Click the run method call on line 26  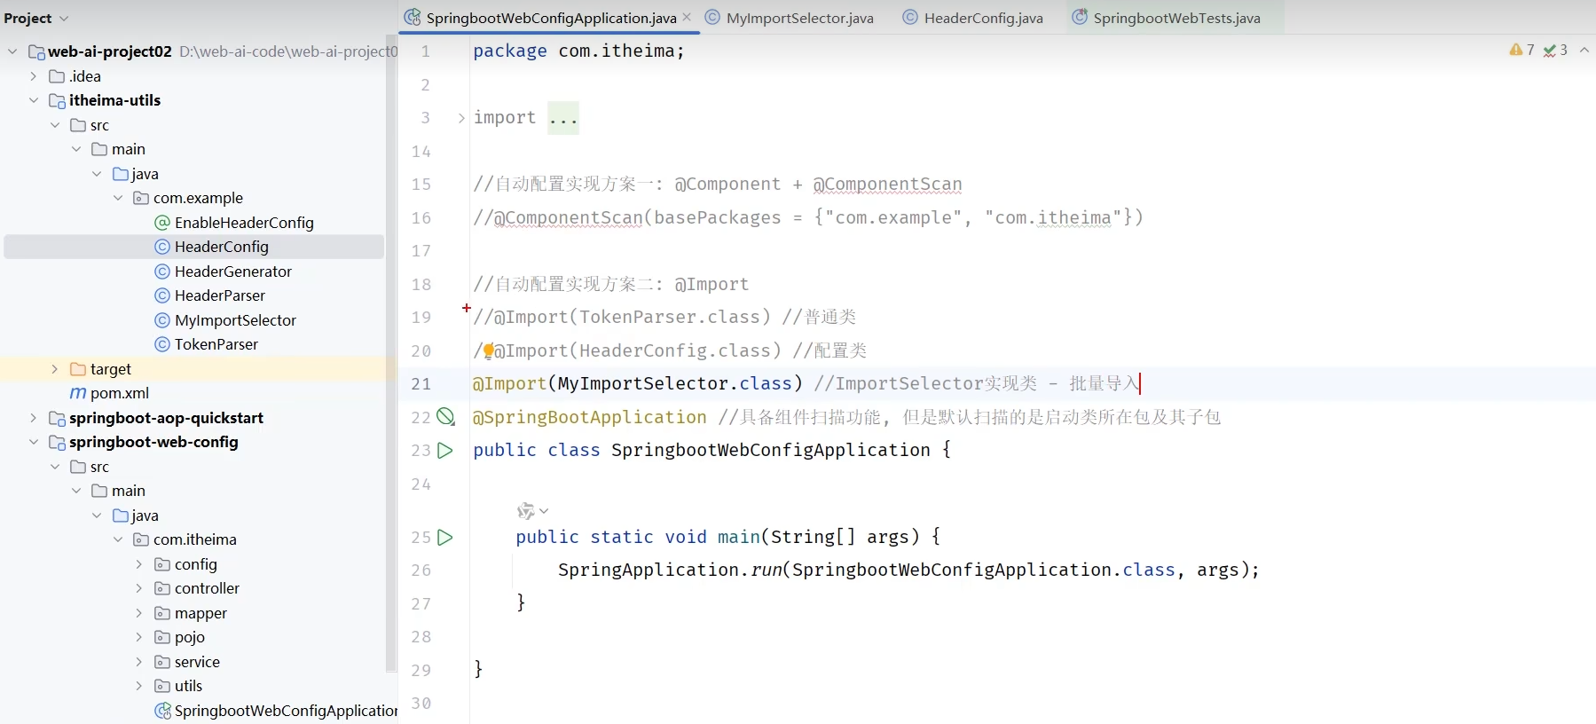766,570
